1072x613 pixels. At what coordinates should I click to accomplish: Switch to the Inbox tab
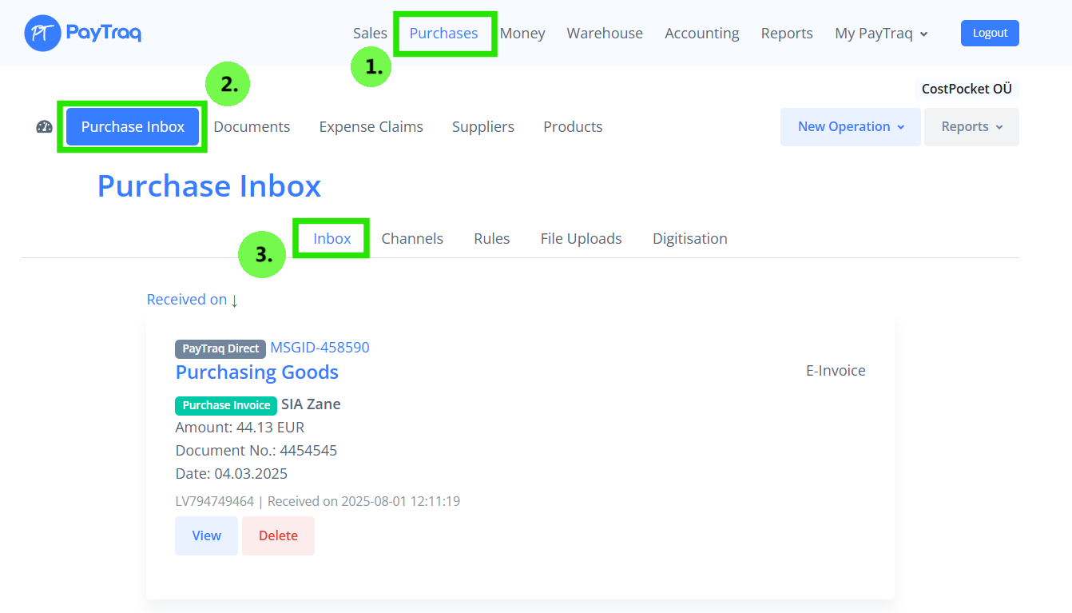point(332,239)
